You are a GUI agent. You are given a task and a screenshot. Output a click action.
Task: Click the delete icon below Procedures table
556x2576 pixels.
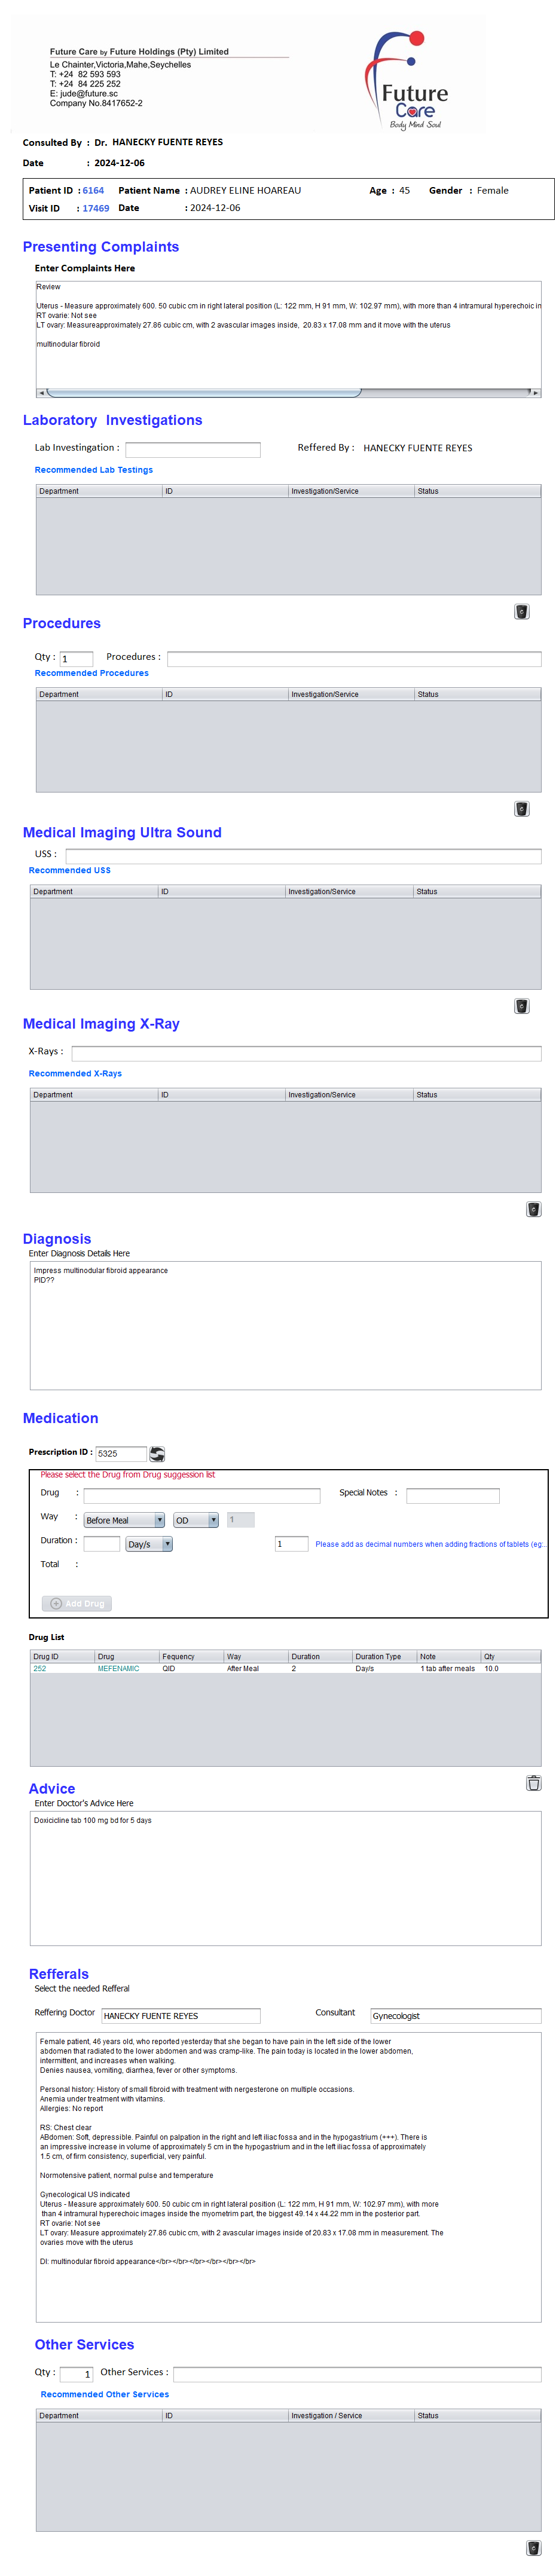click(521, 808)
